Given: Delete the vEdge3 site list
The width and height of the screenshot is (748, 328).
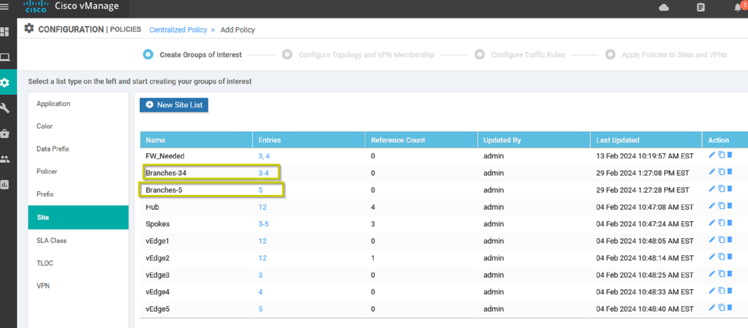Looking at the screenshot, I should (730, 274).
